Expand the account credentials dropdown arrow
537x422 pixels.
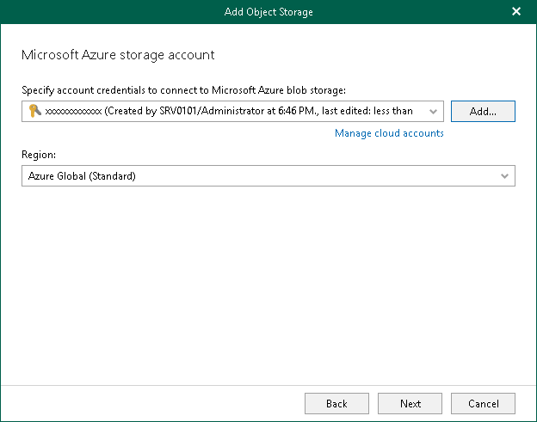[433, 111]
